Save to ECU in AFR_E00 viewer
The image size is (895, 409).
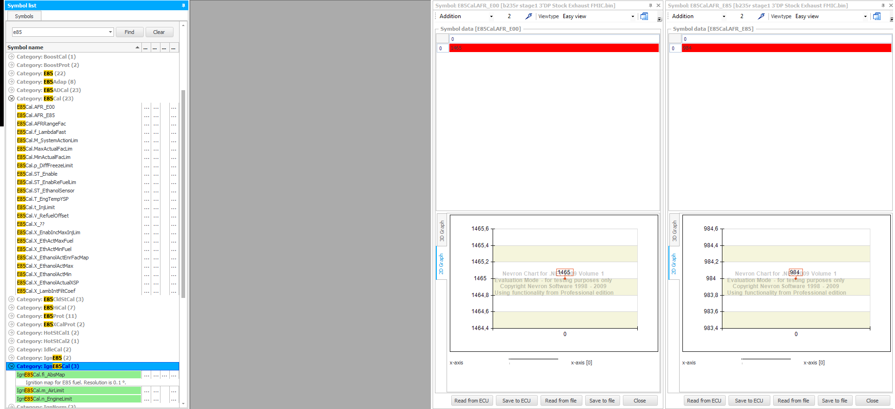tap(516, 401)
